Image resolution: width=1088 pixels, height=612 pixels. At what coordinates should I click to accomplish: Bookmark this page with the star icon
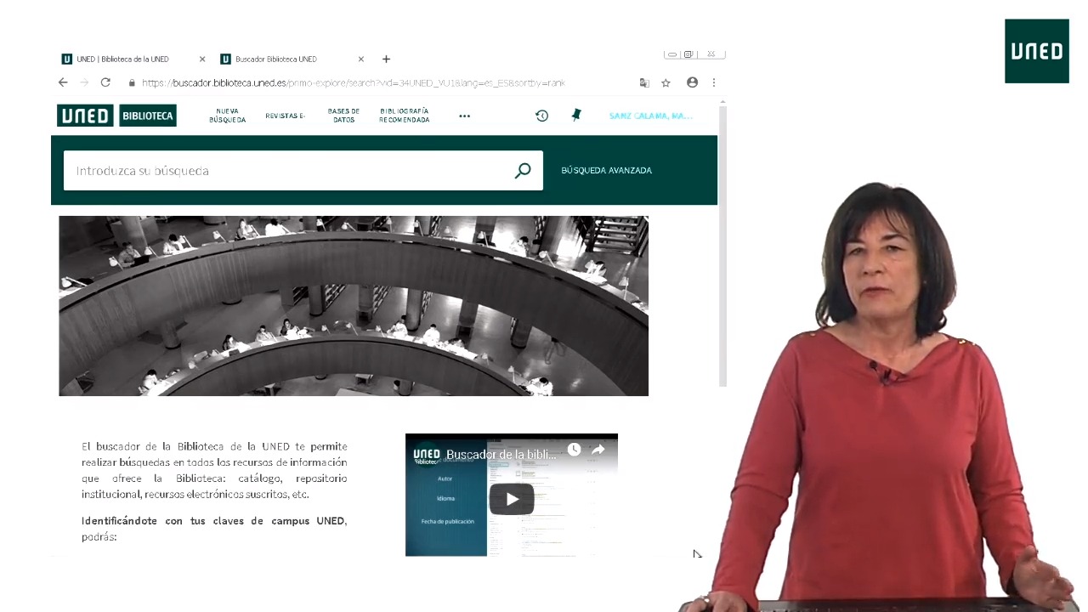666,82
